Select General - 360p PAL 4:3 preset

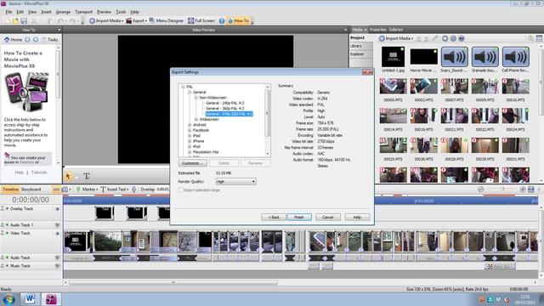coord(224,109)
